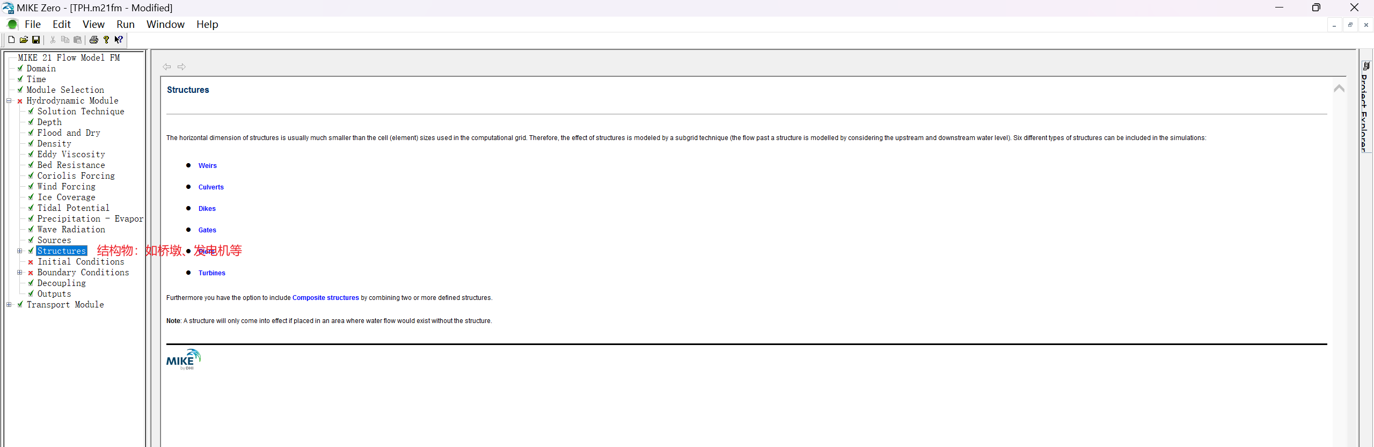This screenshot has width=1374, height=447.
Task: Collapse the Hydrodynamic Module tree node
Action: [9, 101]
